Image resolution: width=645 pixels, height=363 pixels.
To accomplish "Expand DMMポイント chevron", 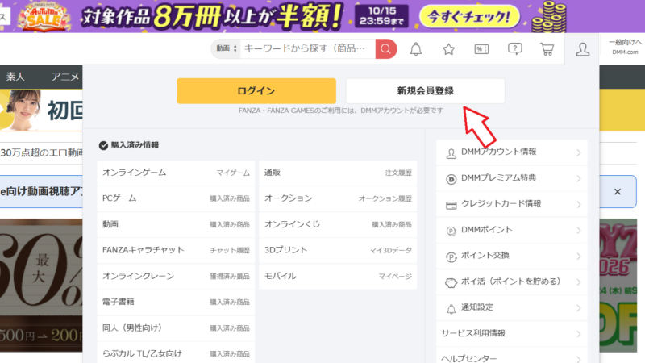I will click(x=579, y=231).
